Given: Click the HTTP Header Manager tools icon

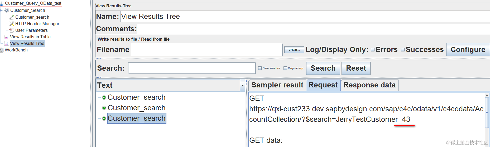Looking at the screenshot, I should [x=12, y=24].
